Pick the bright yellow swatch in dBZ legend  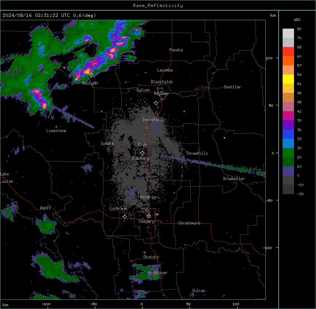(288, 79)
